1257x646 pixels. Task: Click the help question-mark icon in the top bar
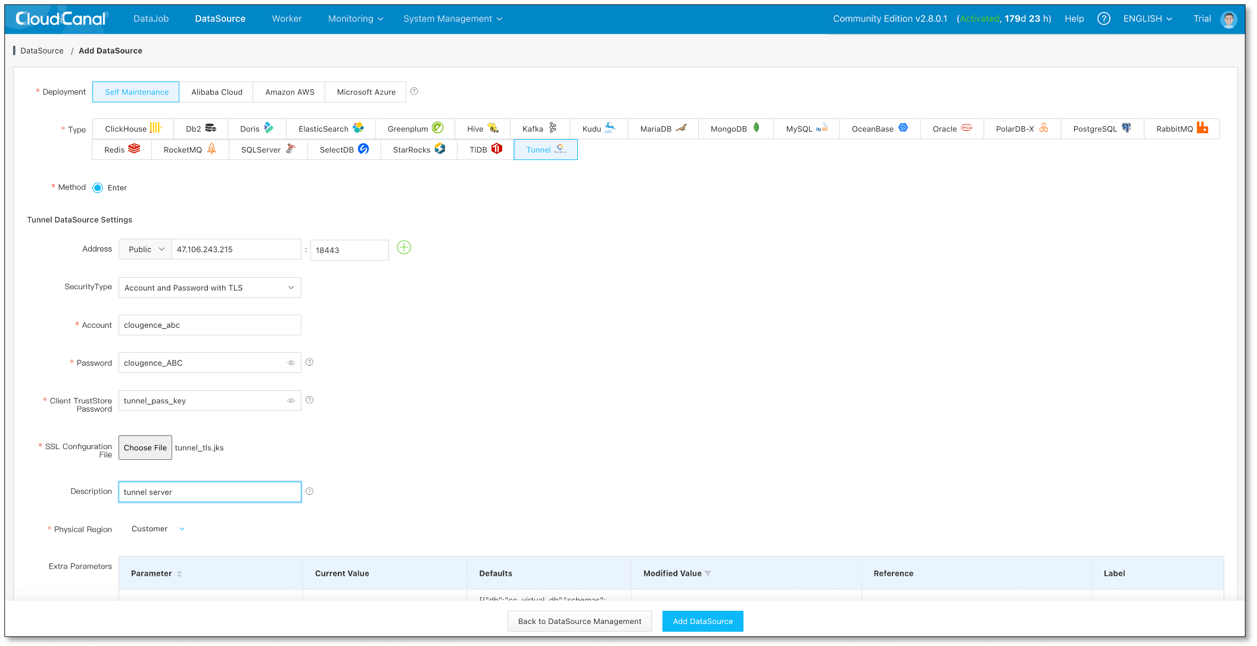point(1103,18)
